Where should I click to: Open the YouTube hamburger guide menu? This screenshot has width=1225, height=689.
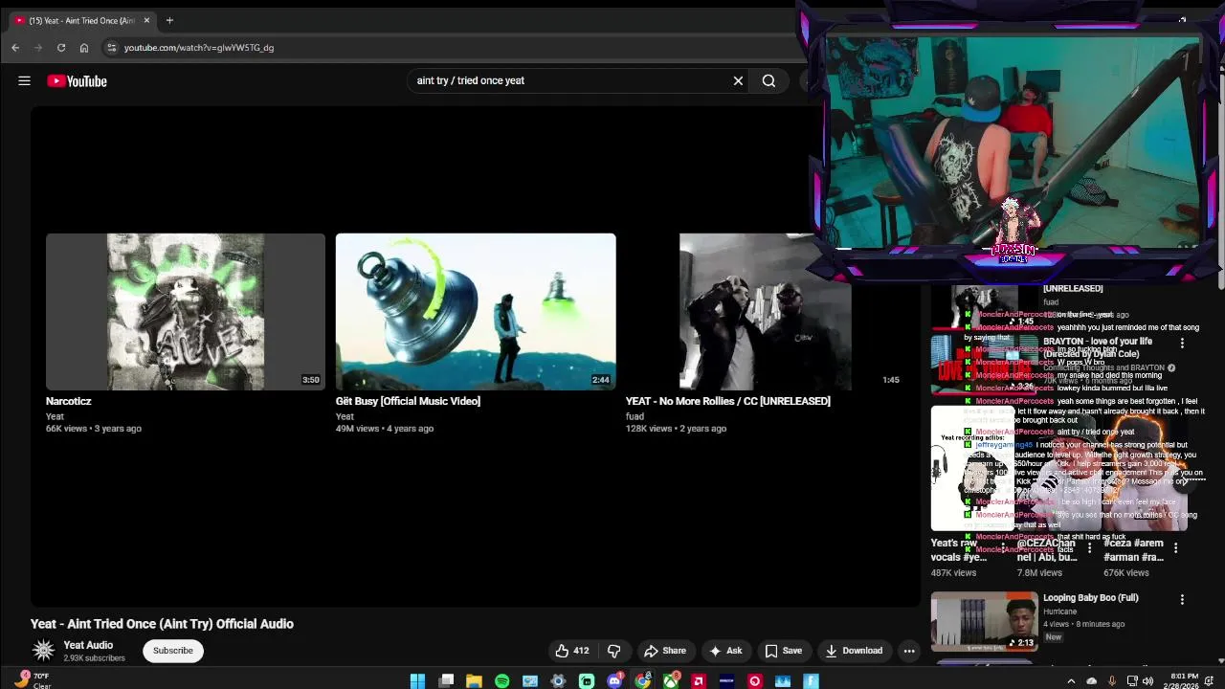[x=25, y=81]
